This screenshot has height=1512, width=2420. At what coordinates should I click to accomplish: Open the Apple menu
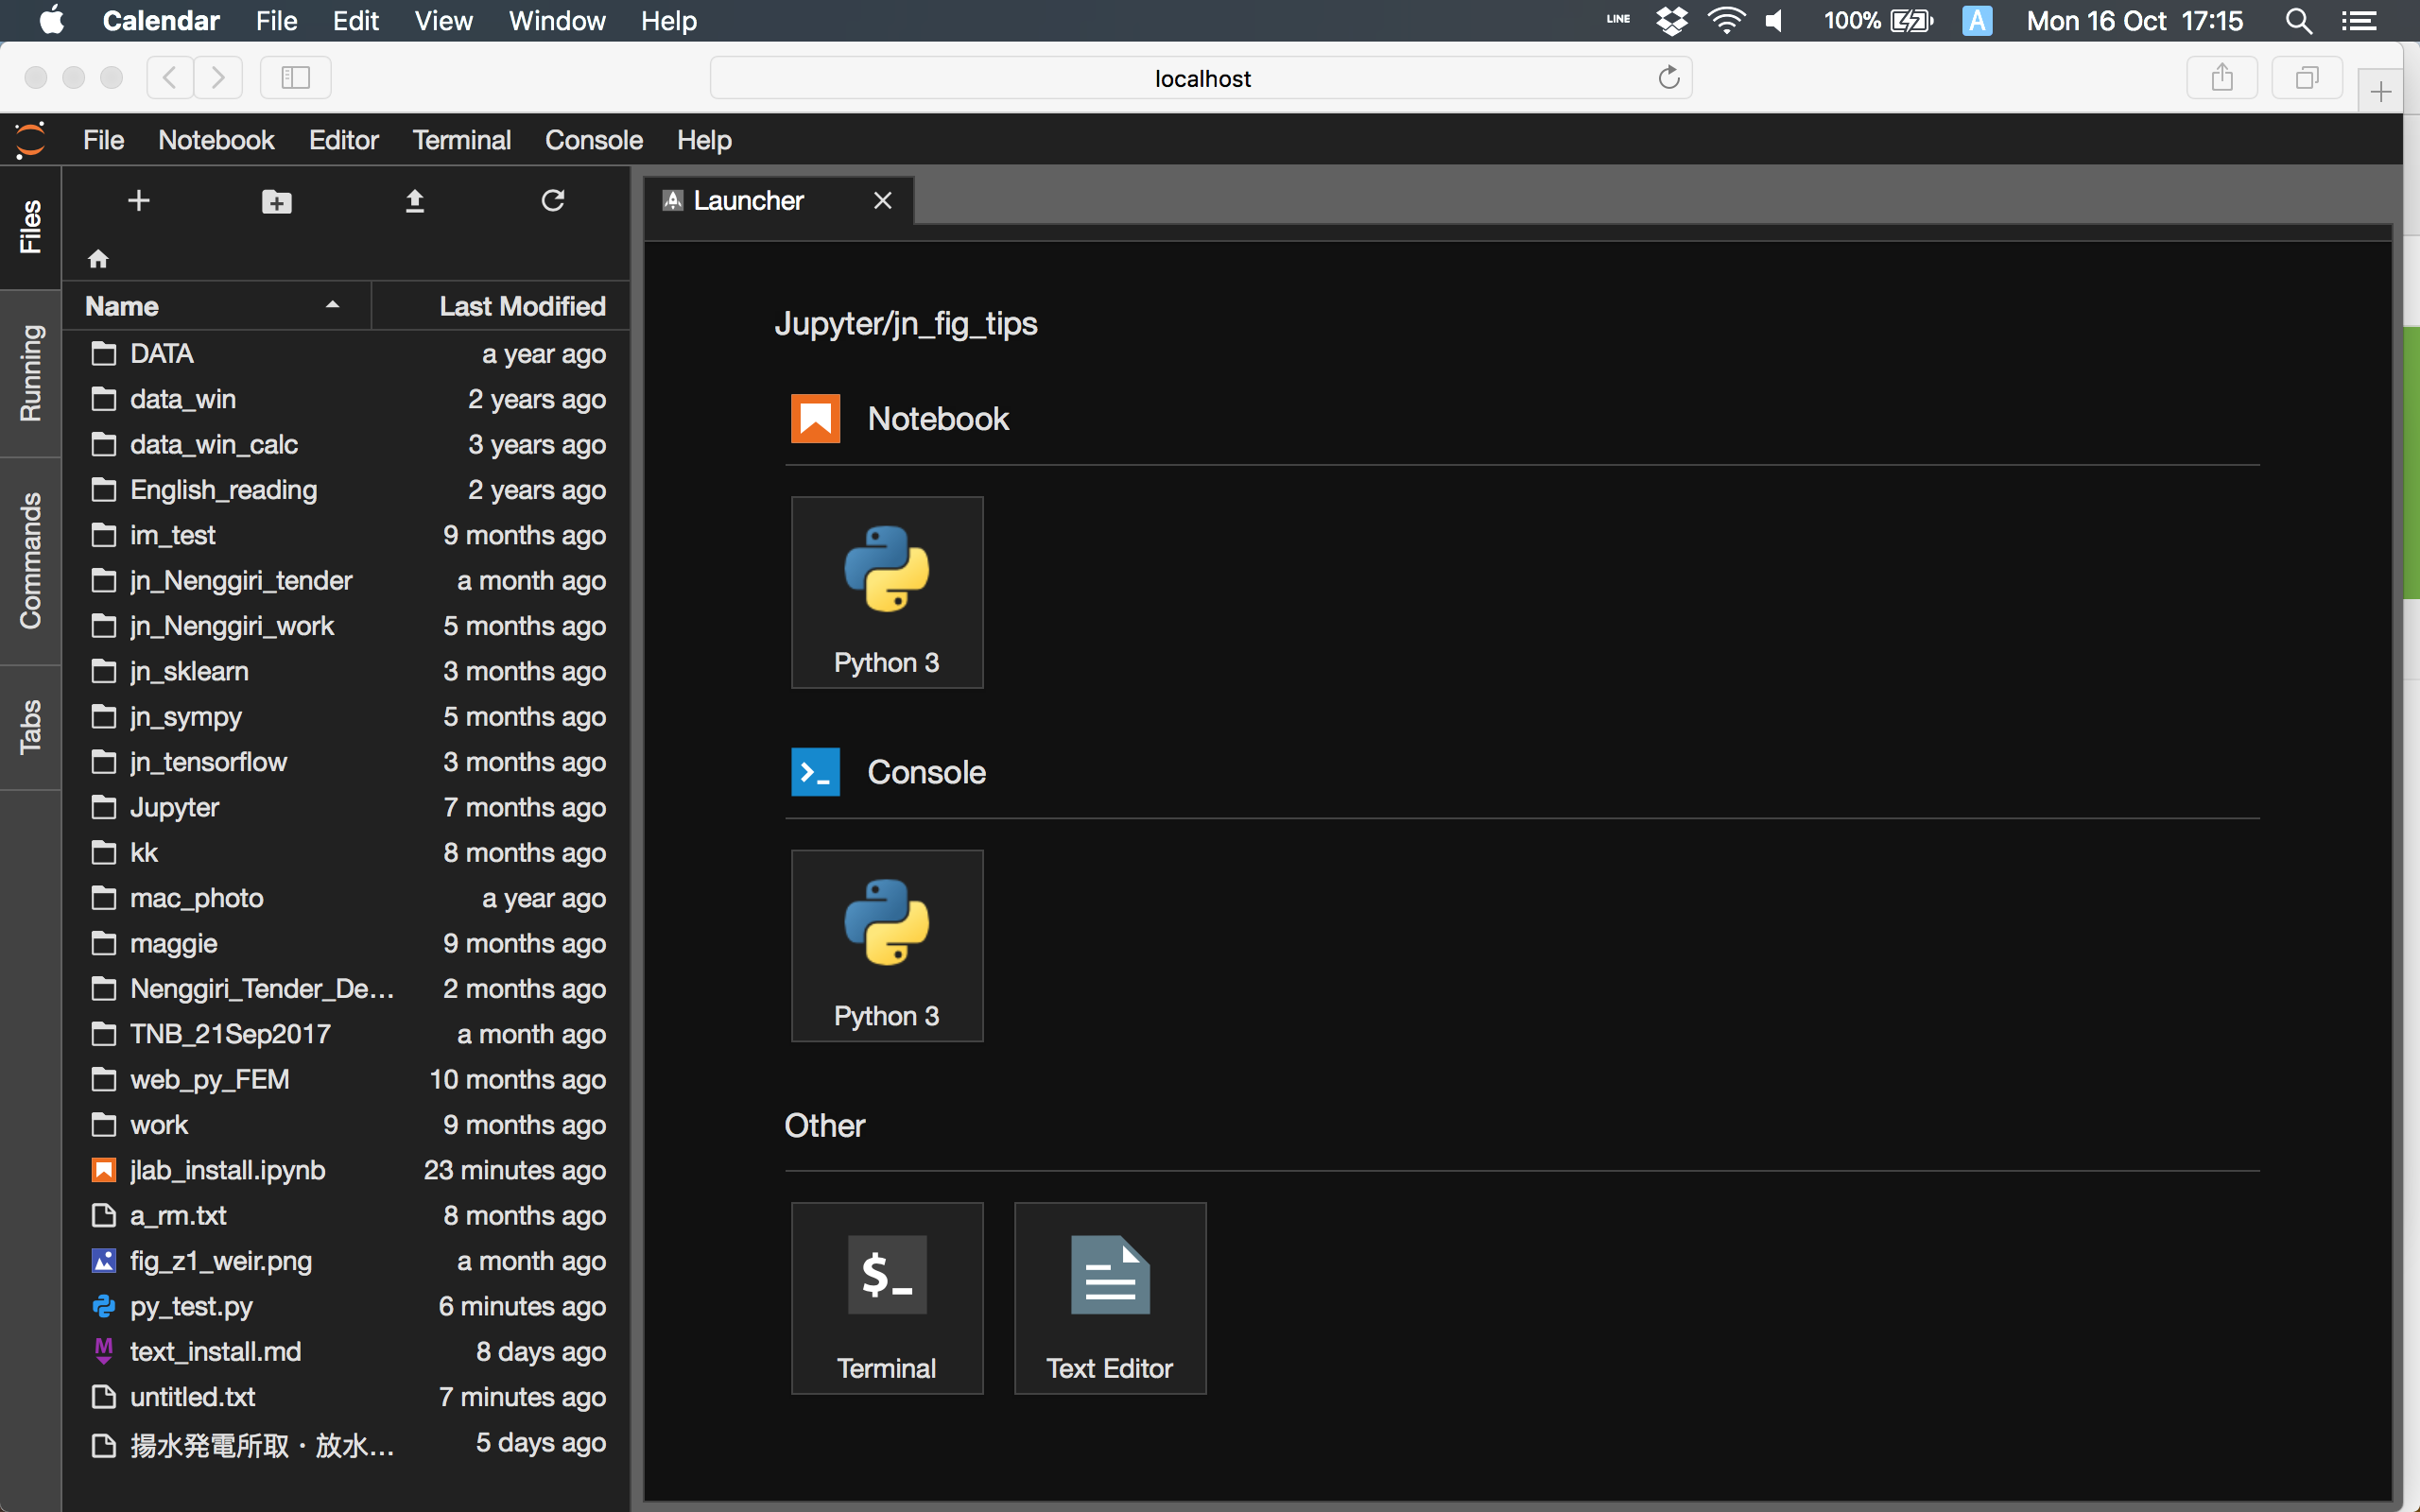point(52,20)
